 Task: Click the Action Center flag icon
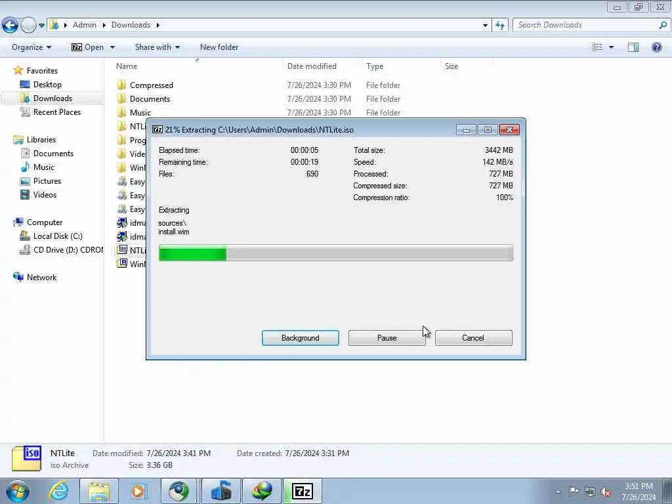(x=574, y=492)
